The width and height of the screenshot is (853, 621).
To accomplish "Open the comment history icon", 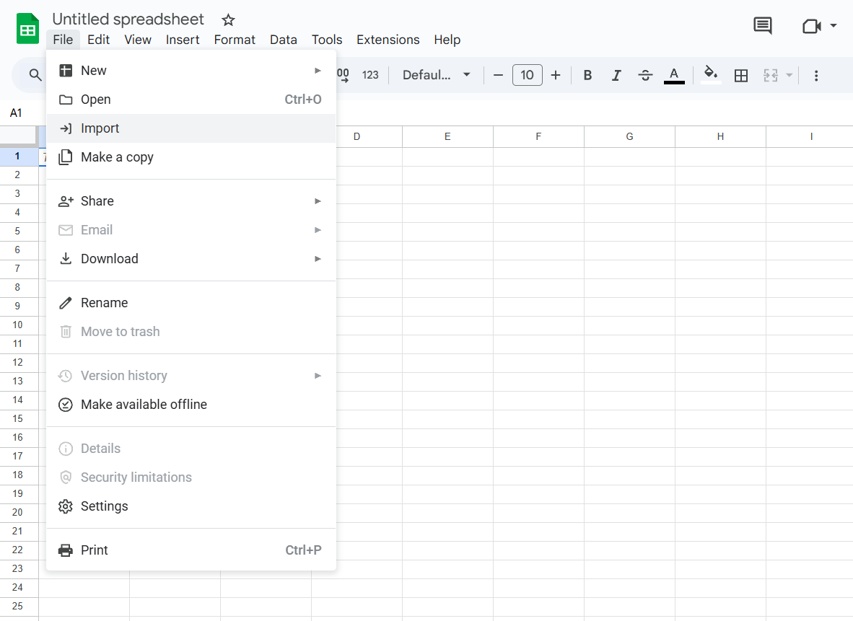I will (x=762, y=26).
